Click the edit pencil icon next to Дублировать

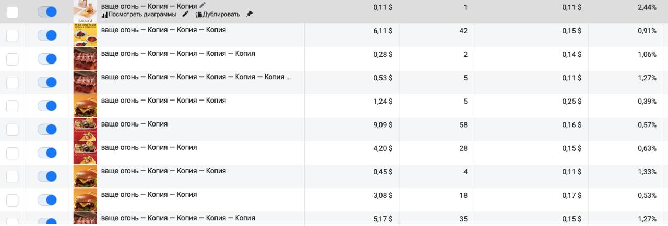click(185, 14)
